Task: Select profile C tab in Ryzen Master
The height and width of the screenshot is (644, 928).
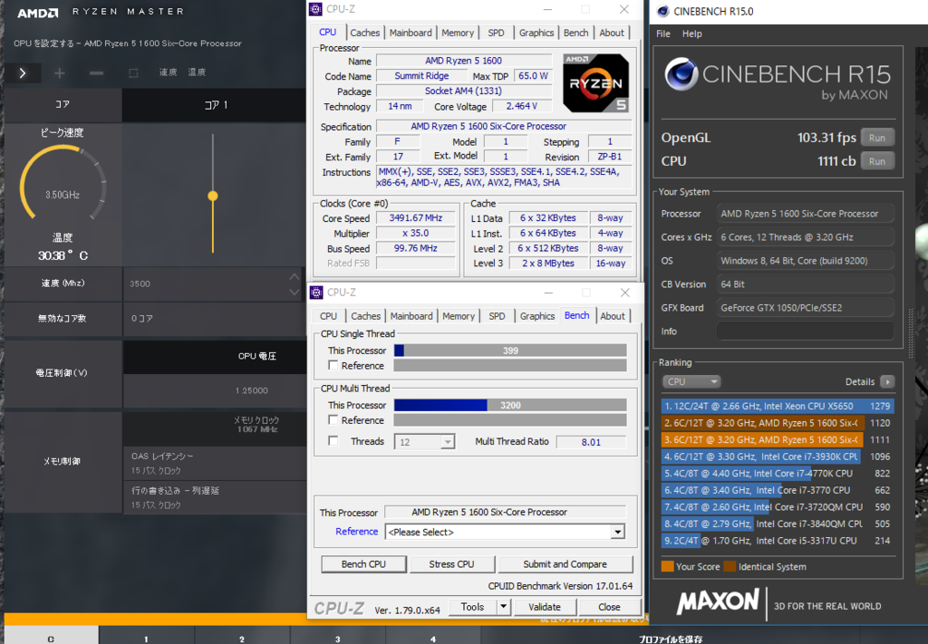Action: (51, 635)
